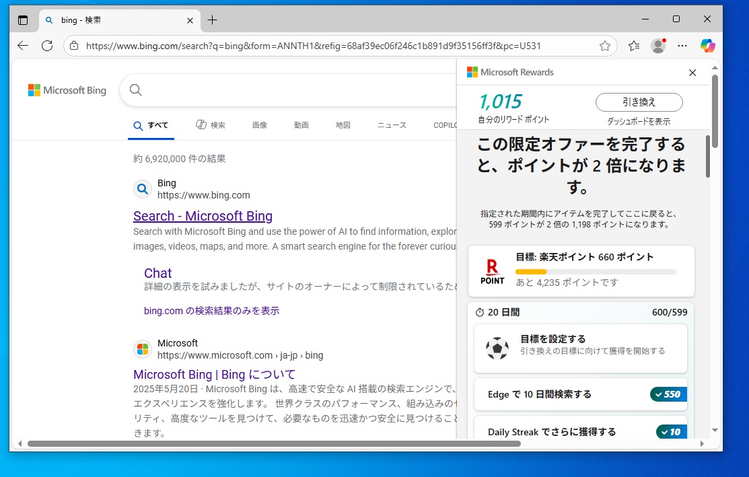749x477 pixels.
Task: Open the 目標を設定する card
Action: (580, 348)
